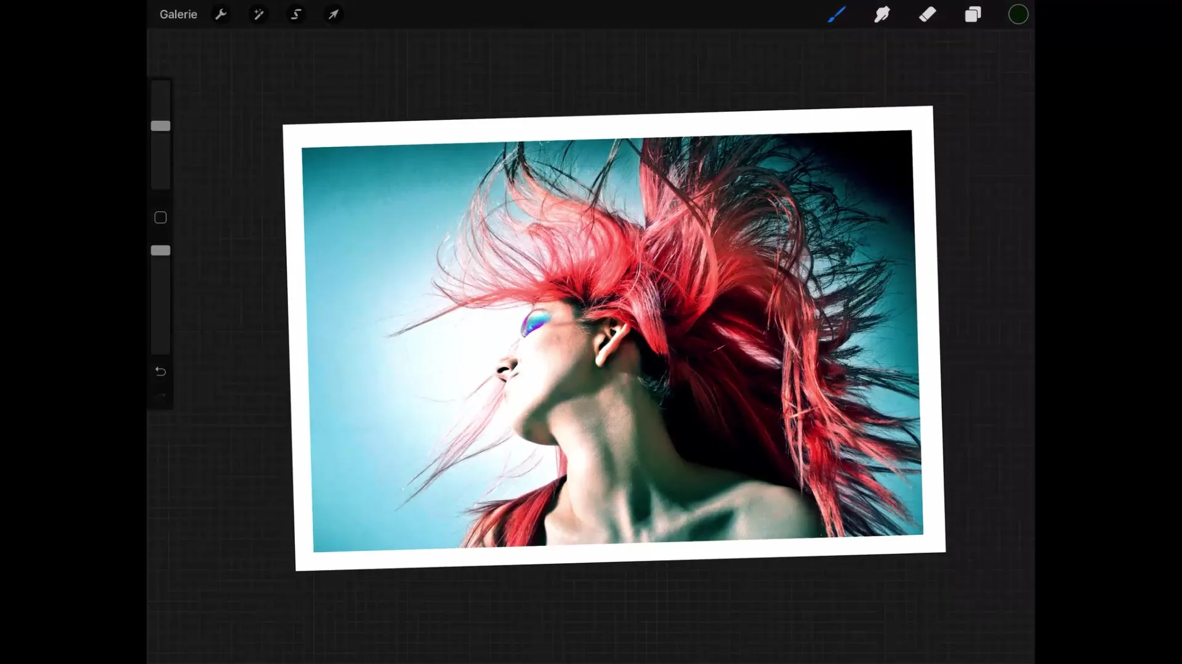Open the dark green color picker
This screenshot has height=664, width=1182.
click(1018, 14)
